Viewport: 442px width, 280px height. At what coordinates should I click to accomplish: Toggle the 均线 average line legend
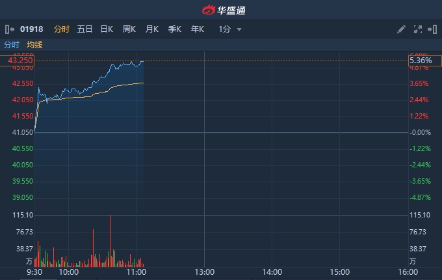(x=34, y=45)
